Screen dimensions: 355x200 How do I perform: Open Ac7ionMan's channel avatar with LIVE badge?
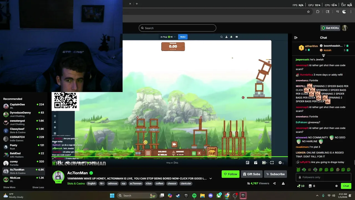tap(59, 177)
